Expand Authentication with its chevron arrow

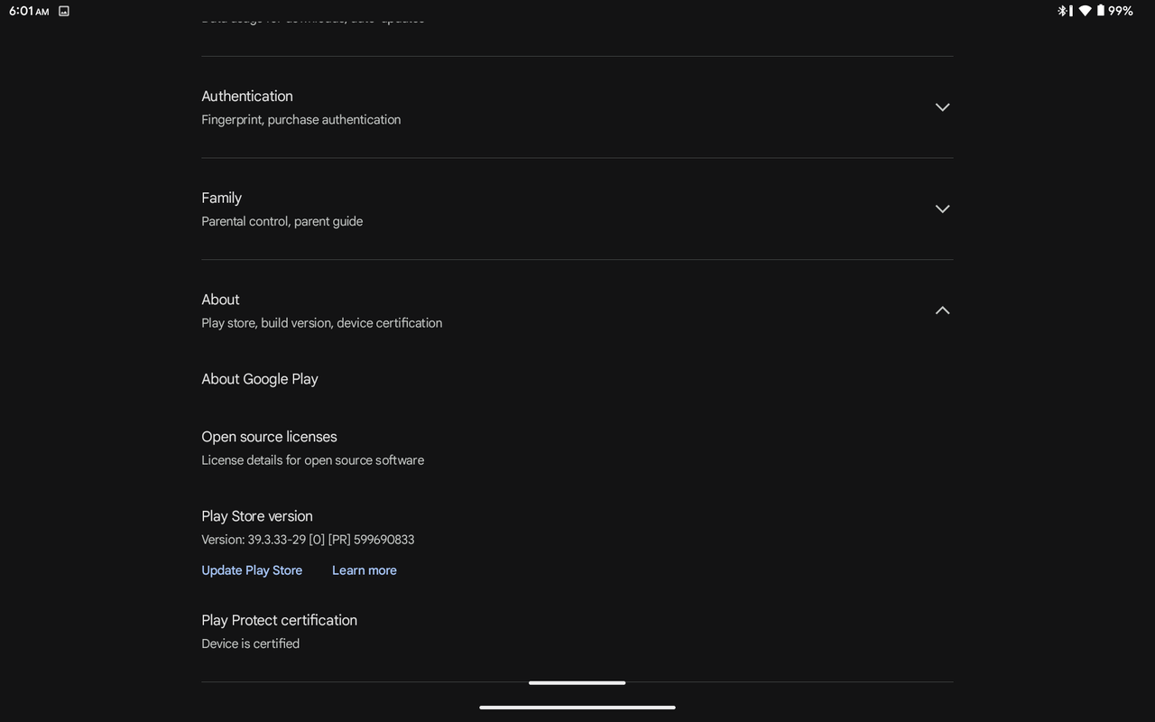coord(942,107)
